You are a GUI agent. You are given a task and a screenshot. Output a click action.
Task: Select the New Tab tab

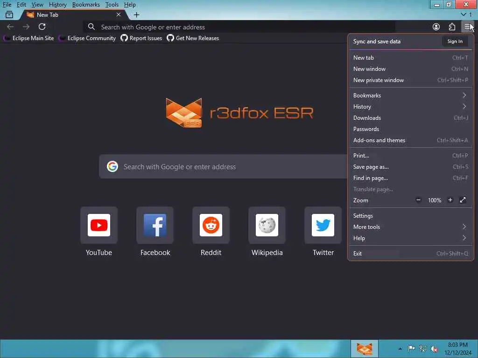click(x=72, y=14)
